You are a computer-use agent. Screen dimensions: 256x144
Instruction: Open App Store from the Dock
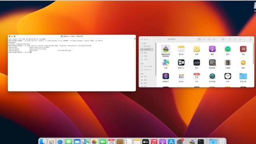171,142
